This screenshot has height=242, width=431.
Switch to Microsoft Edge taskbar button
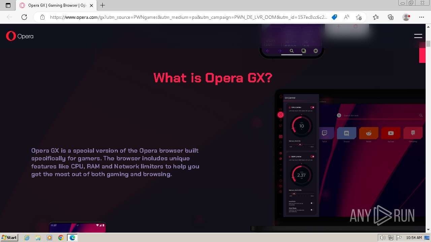point(72,238)
